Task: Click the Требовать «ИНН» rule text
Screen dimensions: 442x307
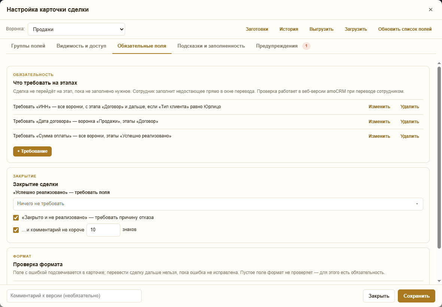Action: [117, 107]
